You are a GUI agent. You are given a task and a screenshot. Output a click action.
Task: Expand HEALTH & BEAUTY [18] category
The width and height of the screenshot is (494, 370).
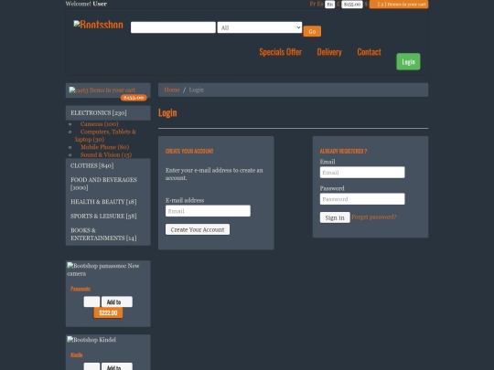108,202
